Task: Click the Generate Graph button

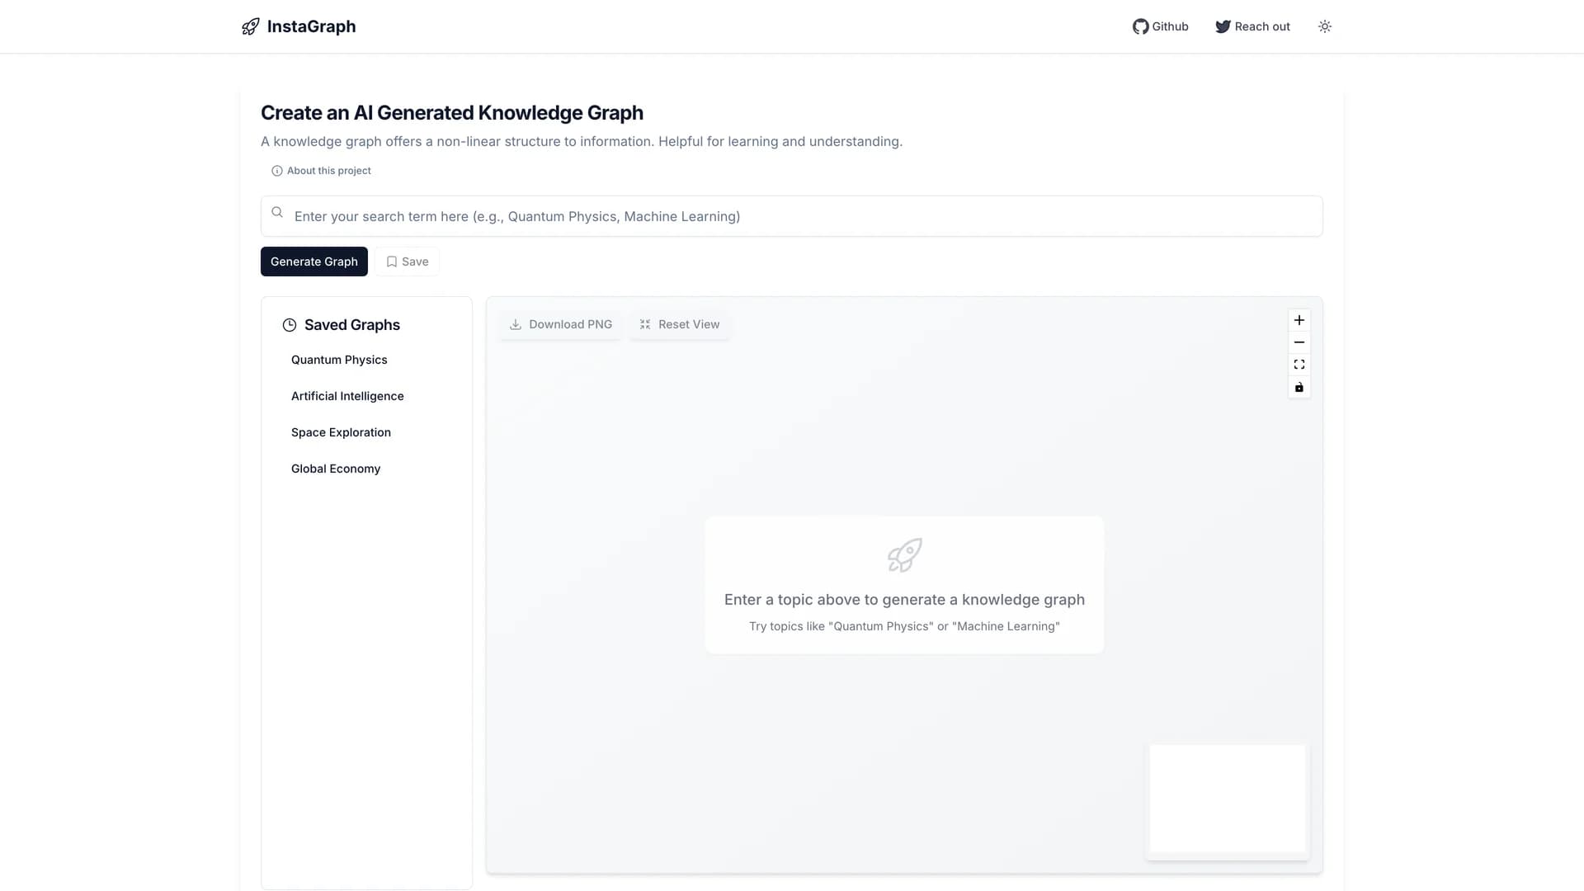Action: 313,262
